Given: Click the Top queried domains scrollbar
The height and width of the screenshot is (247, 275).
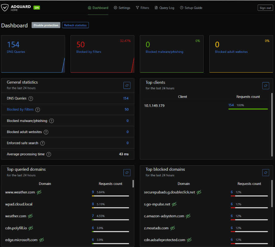Looking at the screenshot, I should [133, 184].
